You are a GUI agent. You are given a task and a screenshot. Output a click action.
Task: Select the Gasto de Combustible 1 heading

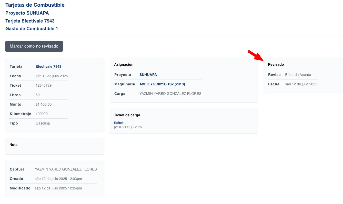click(32, 29)
